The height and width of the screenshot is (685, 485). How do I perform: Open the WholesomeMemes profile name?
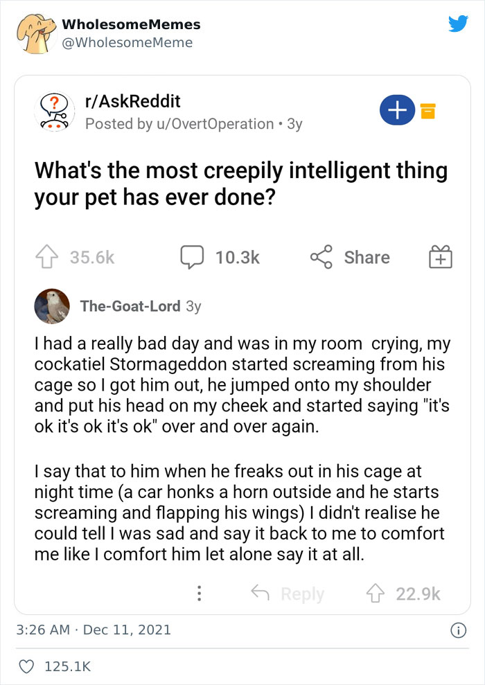131,24
